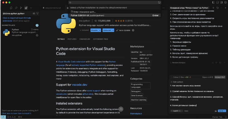Close the chat panel with X icon
This screenshot has width=228, height=119.
point(225,8)
